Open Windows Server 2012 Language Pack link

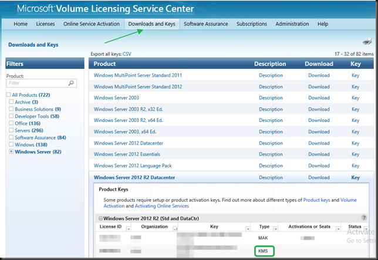tap(133, 166)
